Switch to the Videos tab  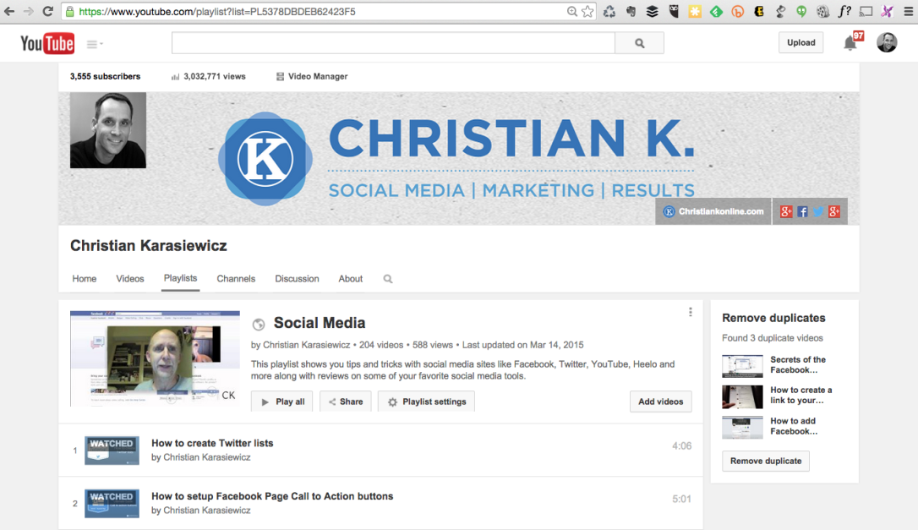tap(130, 279)
